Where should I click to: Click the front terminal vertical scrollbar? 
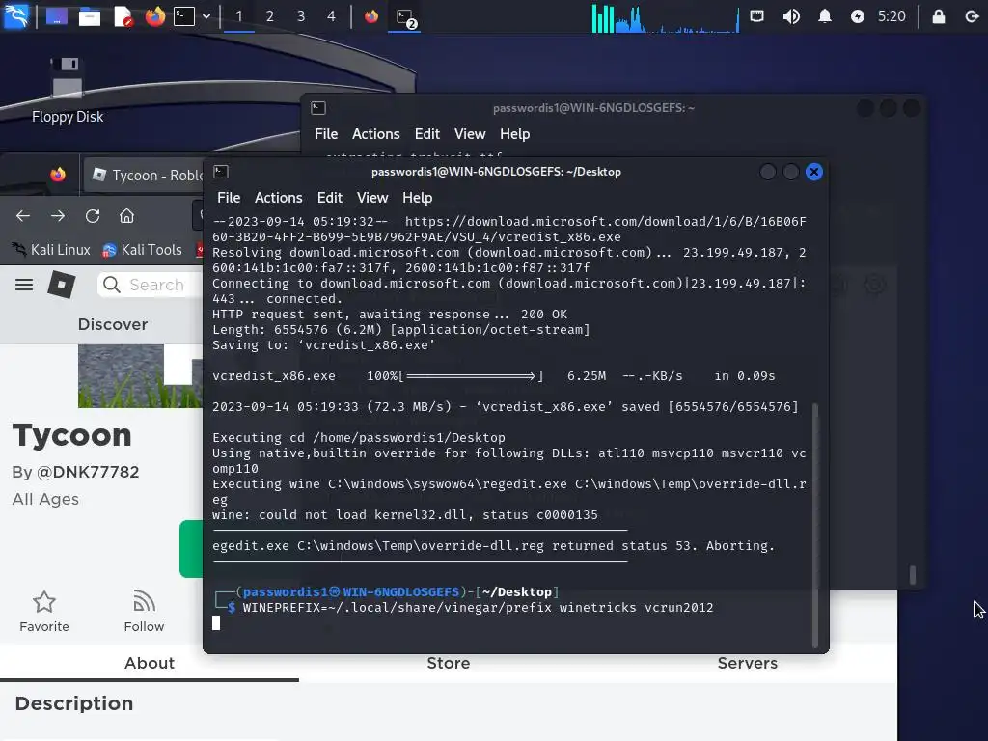(815, 526)
